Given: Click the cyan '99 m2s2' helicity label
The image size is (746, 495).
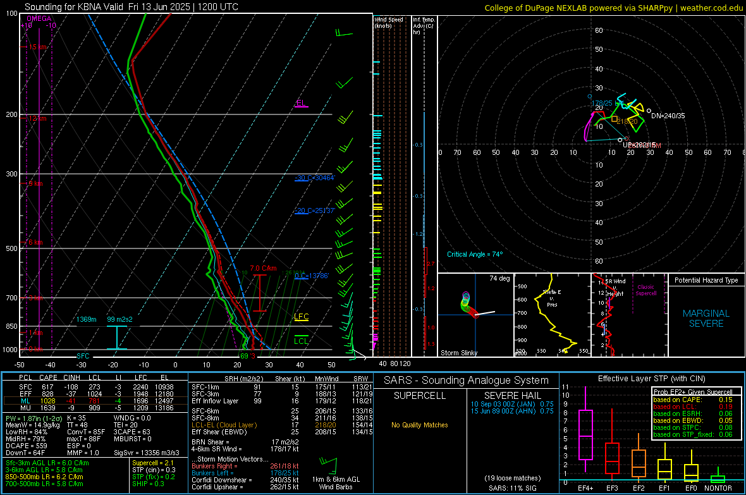Looking at the screenshot, I should [x=119, y=319].
